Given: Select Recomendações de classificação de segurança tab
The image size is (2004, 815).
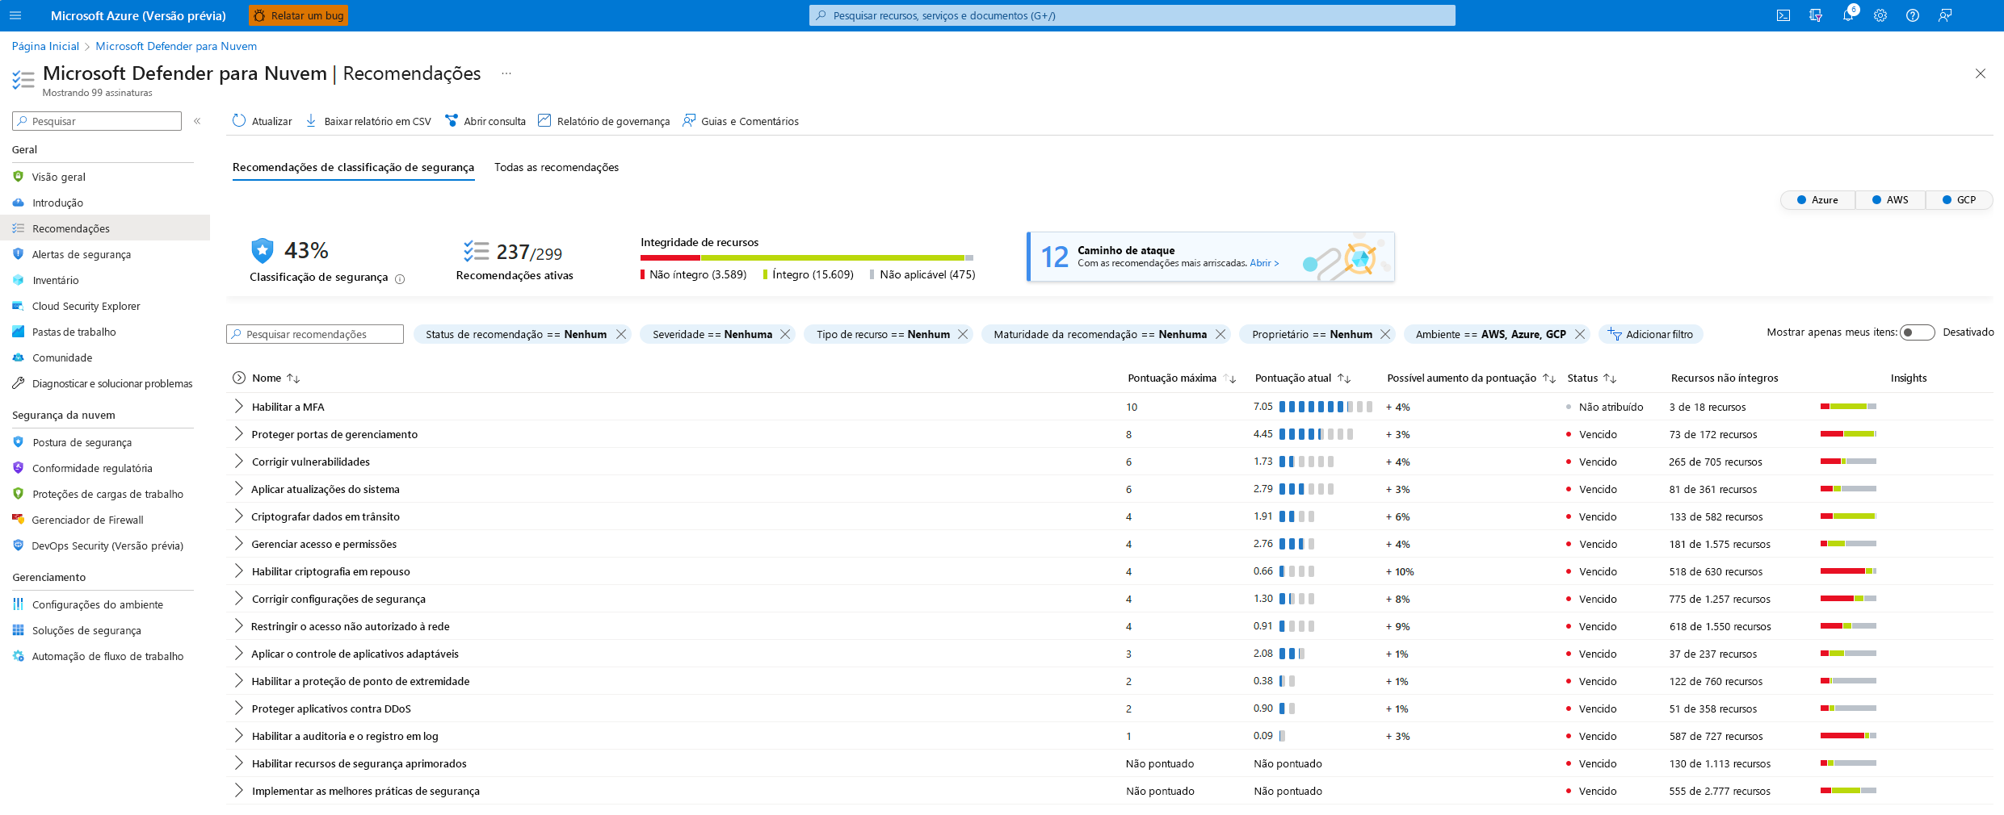Looking at the screenshot, I should click(353, 167).
